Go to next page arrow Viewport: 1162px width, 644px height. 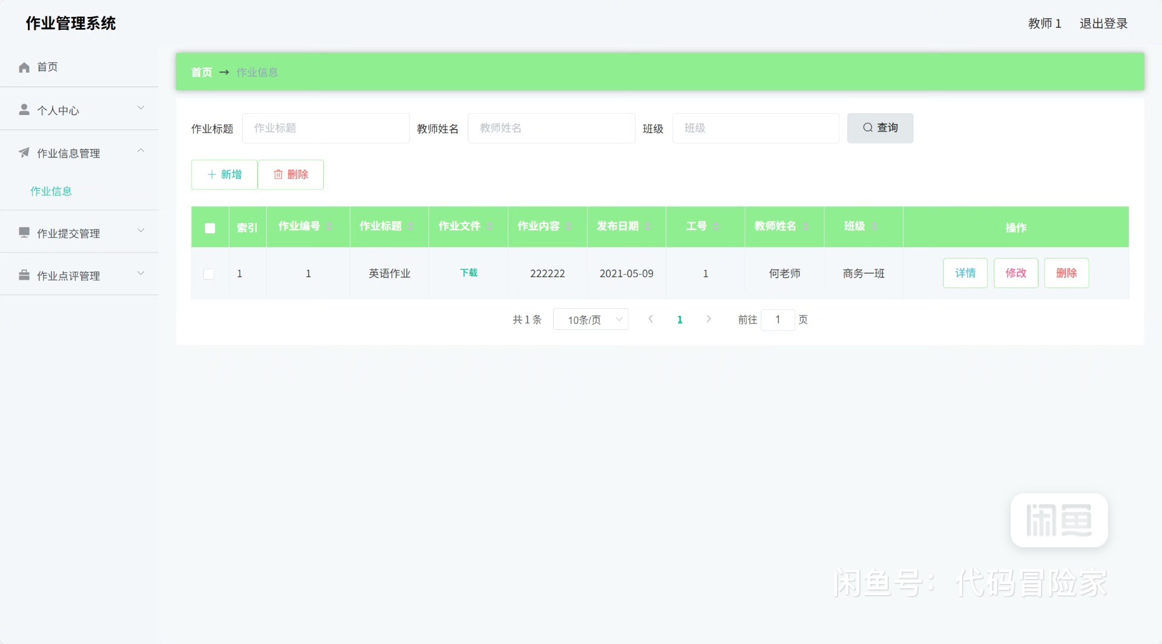click(709, 319)
